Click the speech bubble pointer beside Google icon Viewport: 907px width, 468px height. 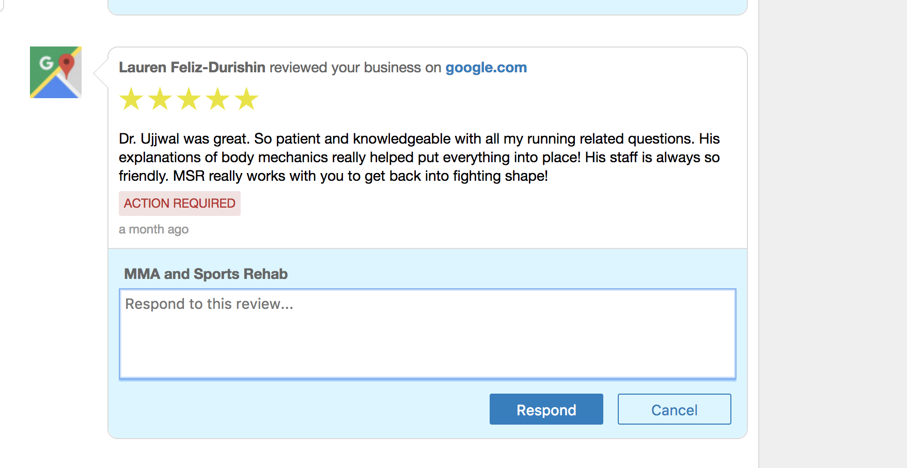(x=101, y=73)
